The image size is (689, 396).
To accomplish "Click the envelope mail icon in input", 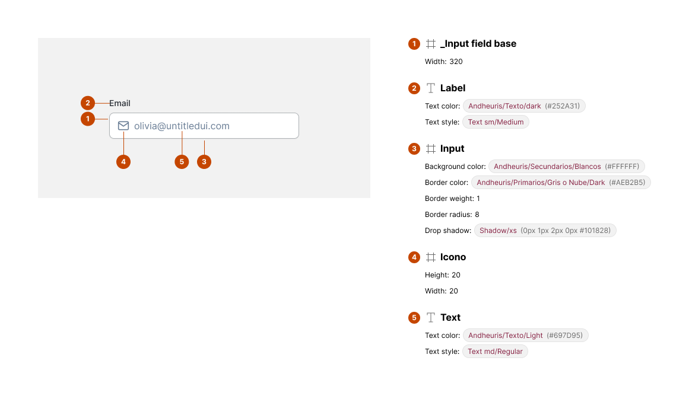I will tap(123, 126).
